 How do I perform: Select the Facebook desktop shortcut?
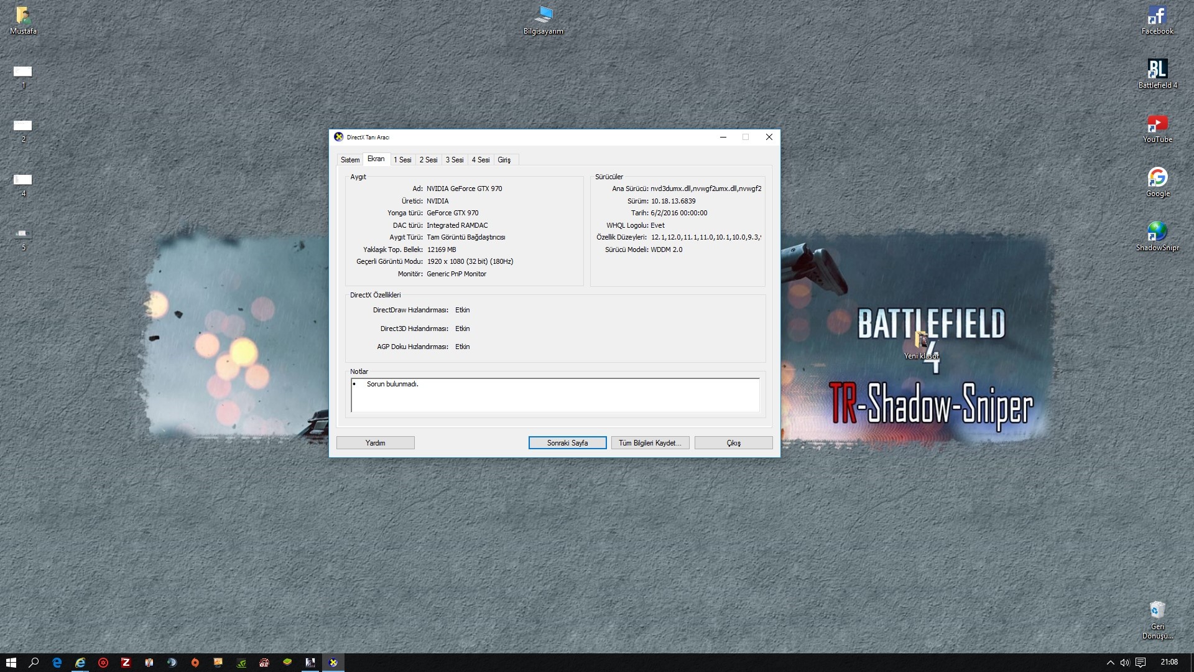[1157, 21]
